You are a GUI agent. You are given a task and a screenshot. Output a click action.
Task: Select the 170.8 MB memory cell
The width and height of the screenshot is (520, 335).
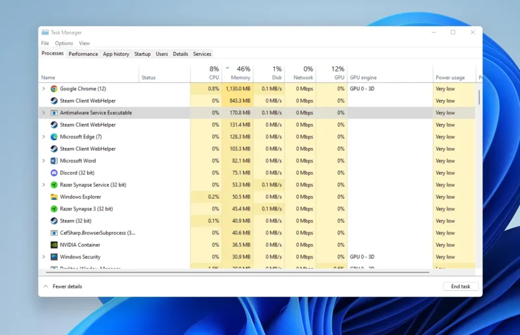[238, 113]
